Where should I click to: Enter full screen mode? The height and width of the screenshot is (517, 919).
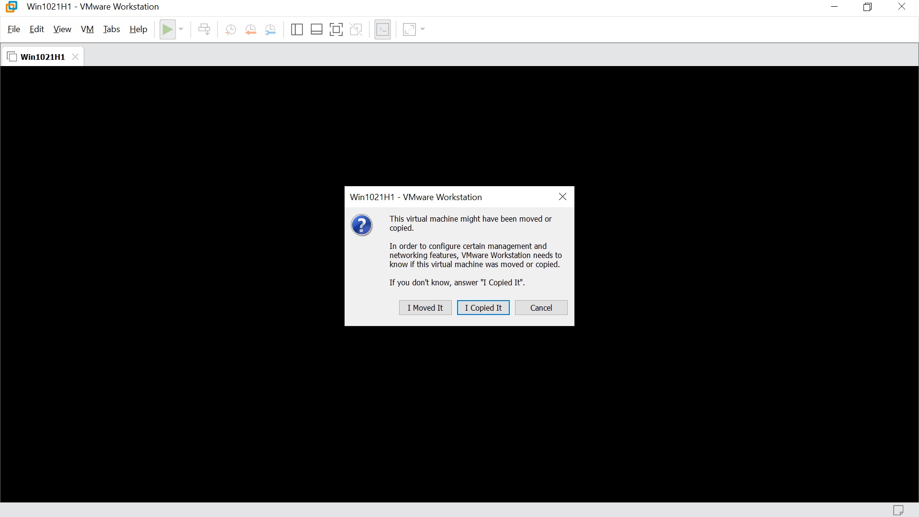[x=336, y=29]
